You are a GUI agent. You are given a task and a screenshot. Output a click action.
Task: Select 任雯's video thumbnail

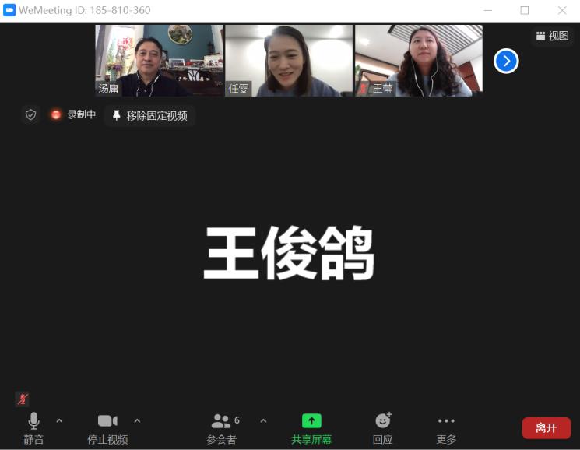pyautogui.click(x=289, y=60)
